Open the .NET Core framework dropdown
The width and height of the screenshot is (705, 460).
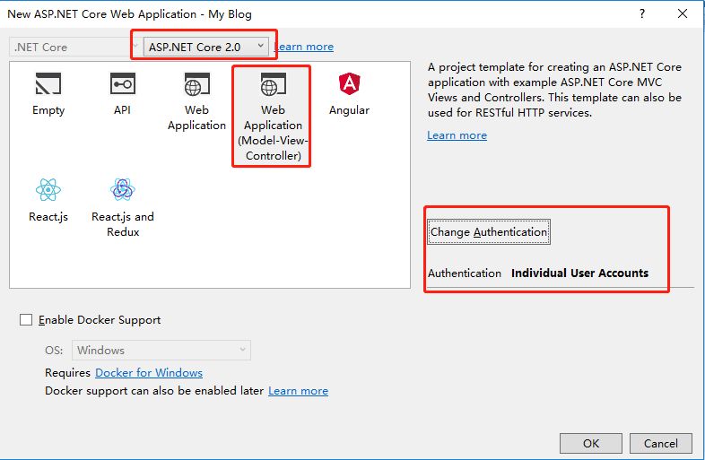click(x=74, y=47)
